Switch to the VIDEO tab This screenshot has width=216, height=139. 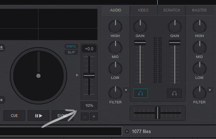143,10
